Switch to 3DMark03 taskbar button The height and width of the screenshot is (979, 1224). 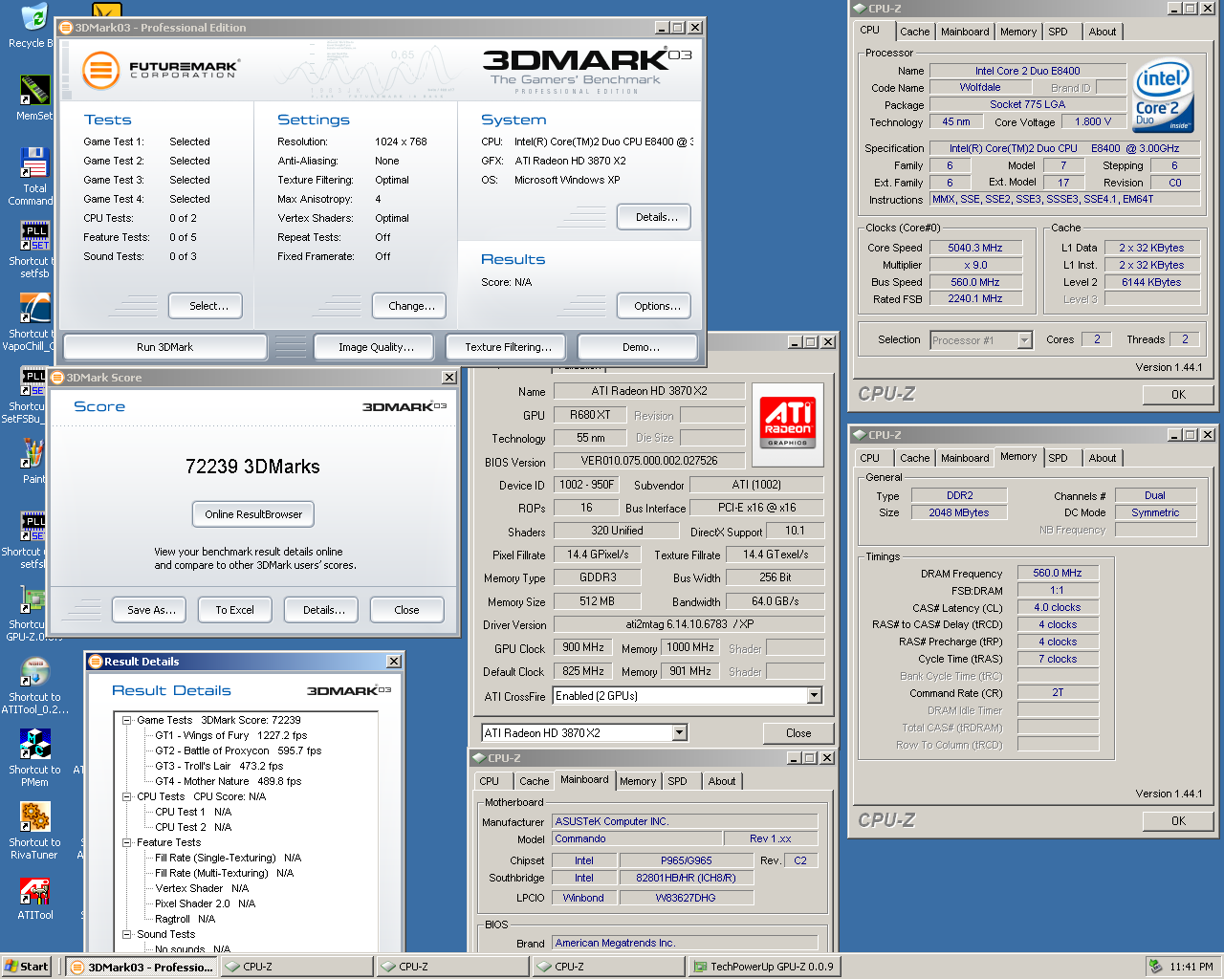click(x=142, y=967)
